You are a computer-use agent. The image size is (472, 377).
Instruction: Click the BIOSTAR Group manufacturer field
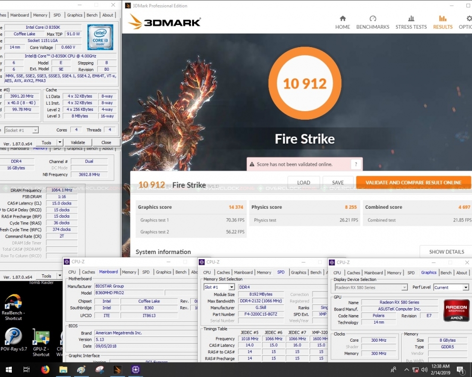(146, 286)
